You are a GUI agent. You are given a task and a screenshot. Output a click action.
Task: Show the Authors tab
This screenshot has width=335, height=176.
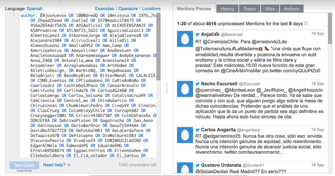[291, 9]
